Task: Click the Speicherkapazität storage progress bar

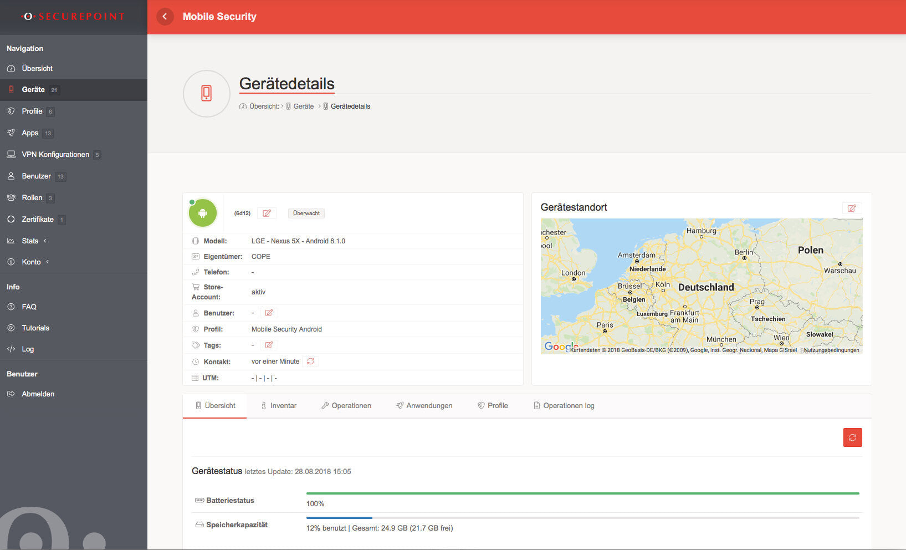Action: [582, 518]
